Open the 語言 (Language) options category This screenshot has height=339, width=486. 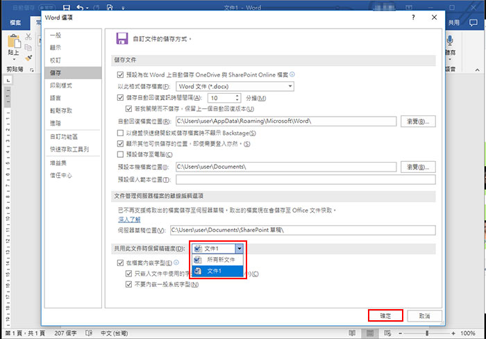pos(73,98)
